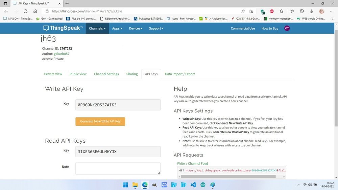This screenshot has width=338, height=190.
Task: Expand the Support dropdown menu
Action: pos(156,28)
